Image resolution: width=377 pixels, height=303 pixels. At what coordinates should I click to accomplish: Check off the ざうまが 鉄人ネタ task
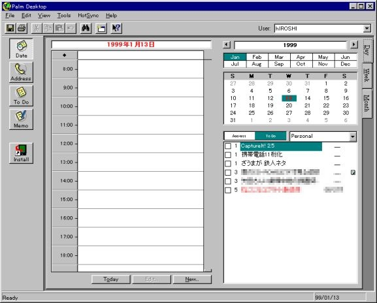[x=227, y=164]
